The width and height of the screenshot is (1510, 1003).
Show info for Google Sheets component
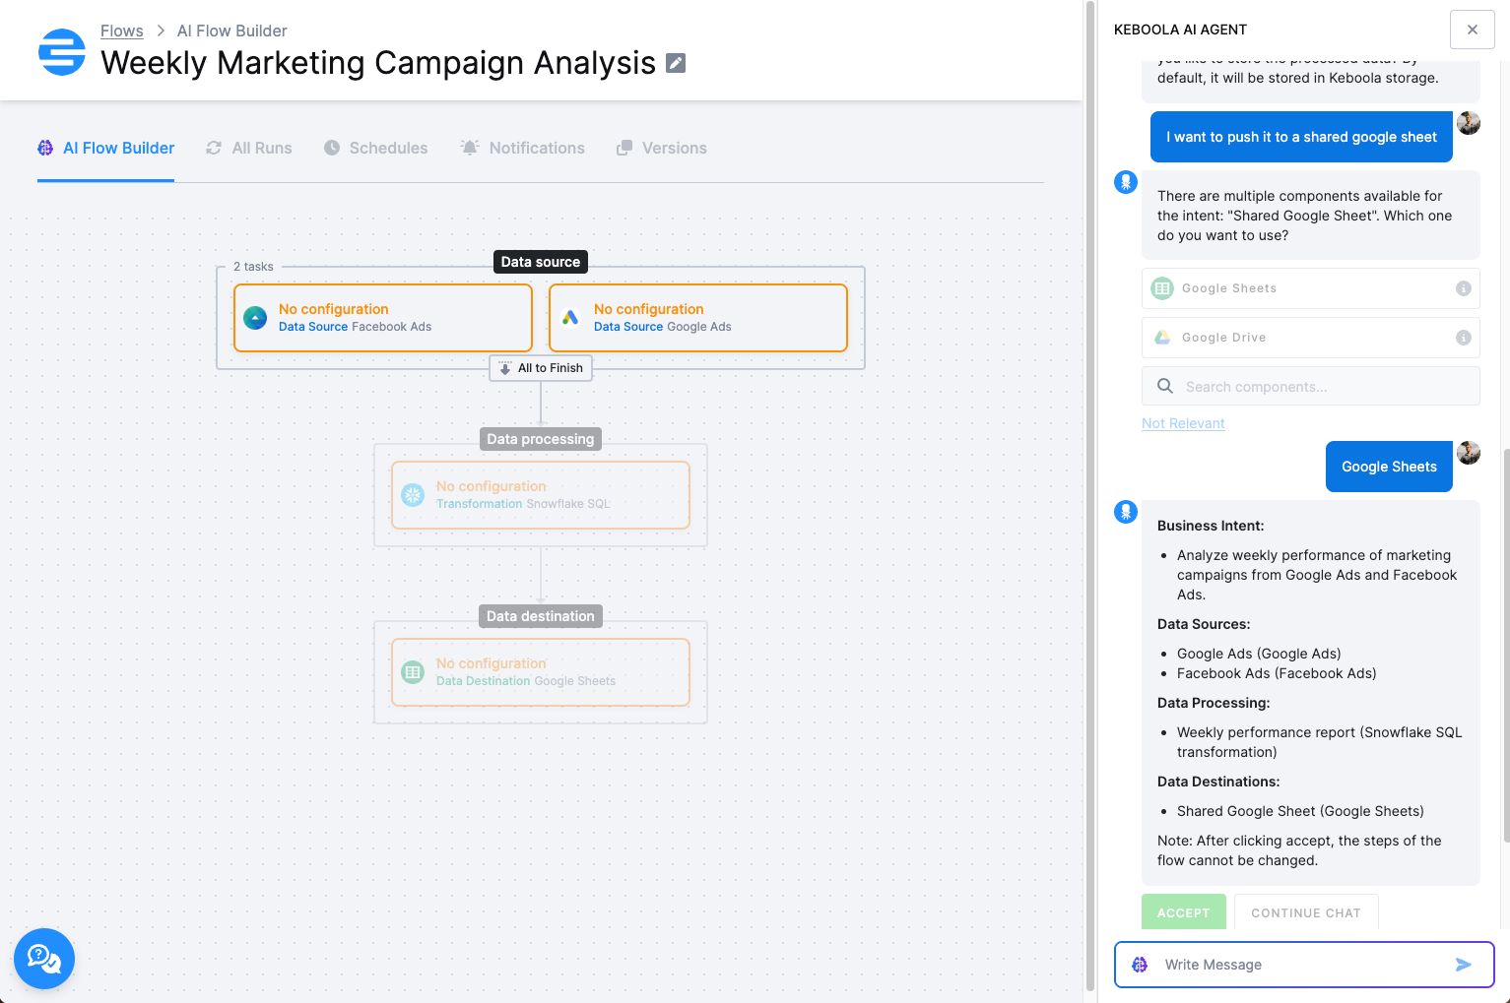coord(1464,288)
